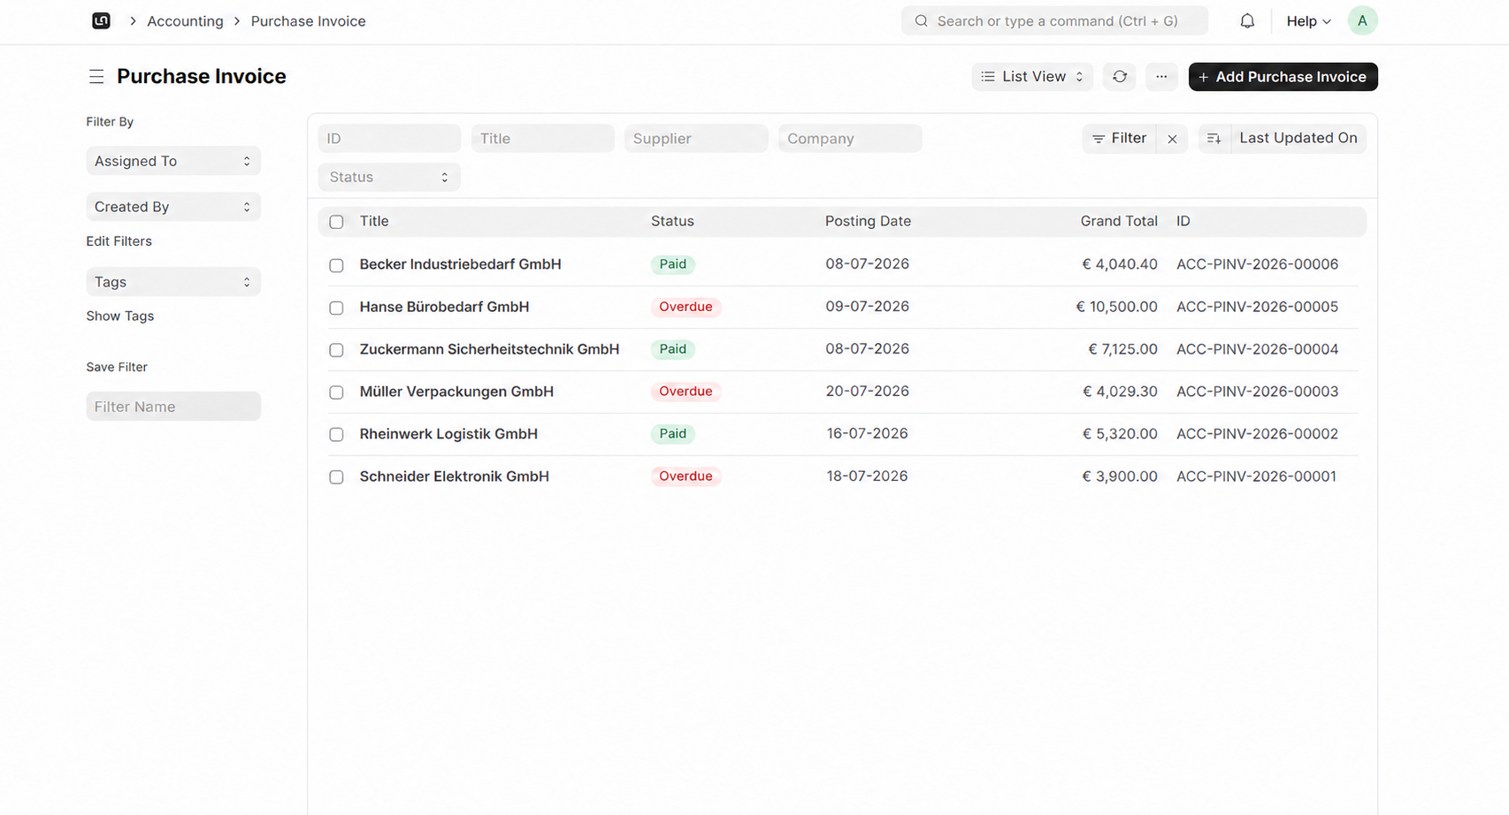
Task: Click the ID filter field
Action: (389, 139)
